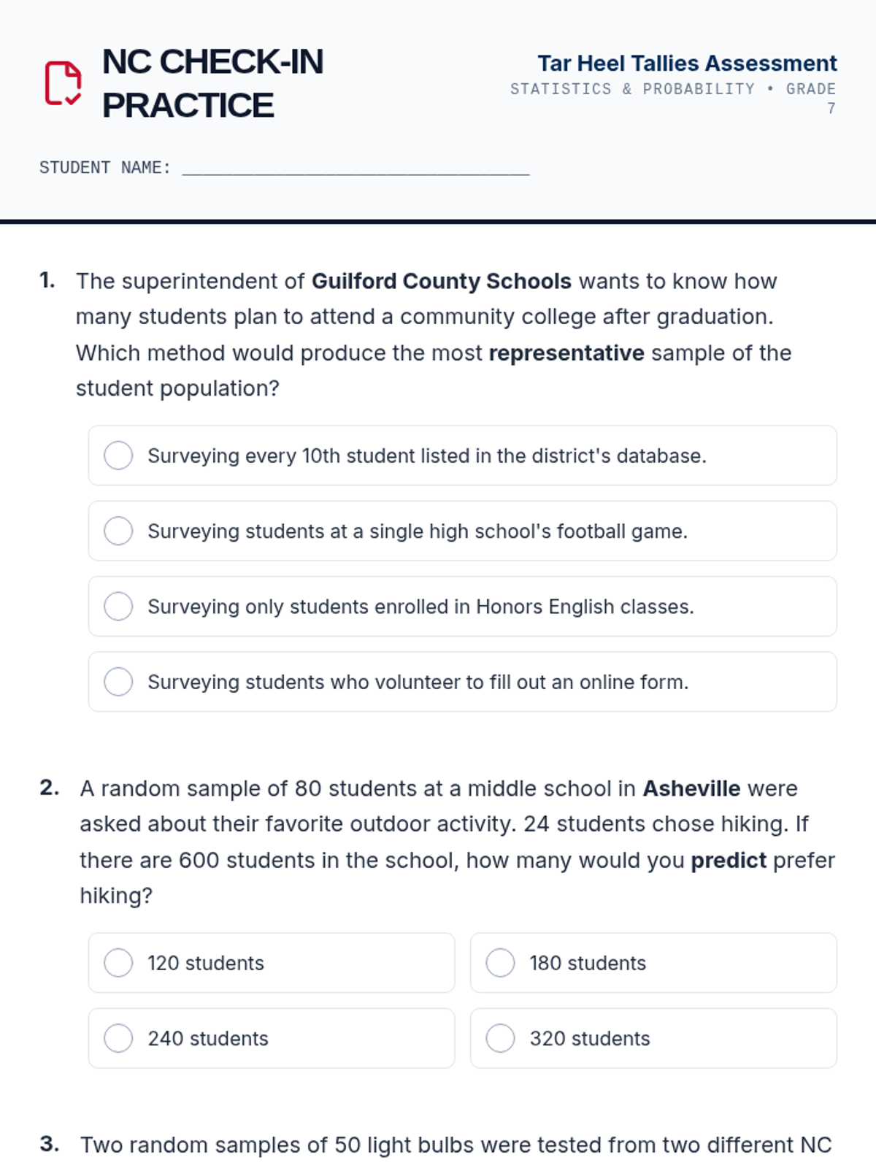The image size is (876, 1168).
Task: Click the bold word 'representative' in question 1
Action: coord(566,353)
